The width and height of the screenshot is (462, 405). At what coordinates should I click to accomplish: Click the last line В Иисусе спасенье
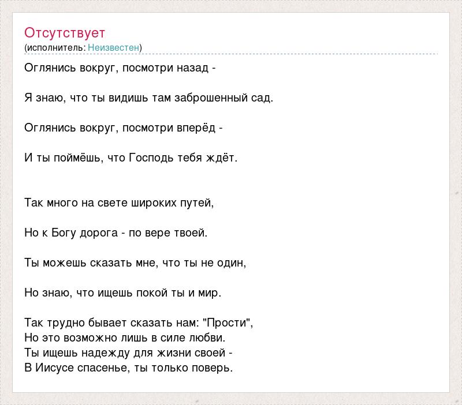click(x=128, y=367)
